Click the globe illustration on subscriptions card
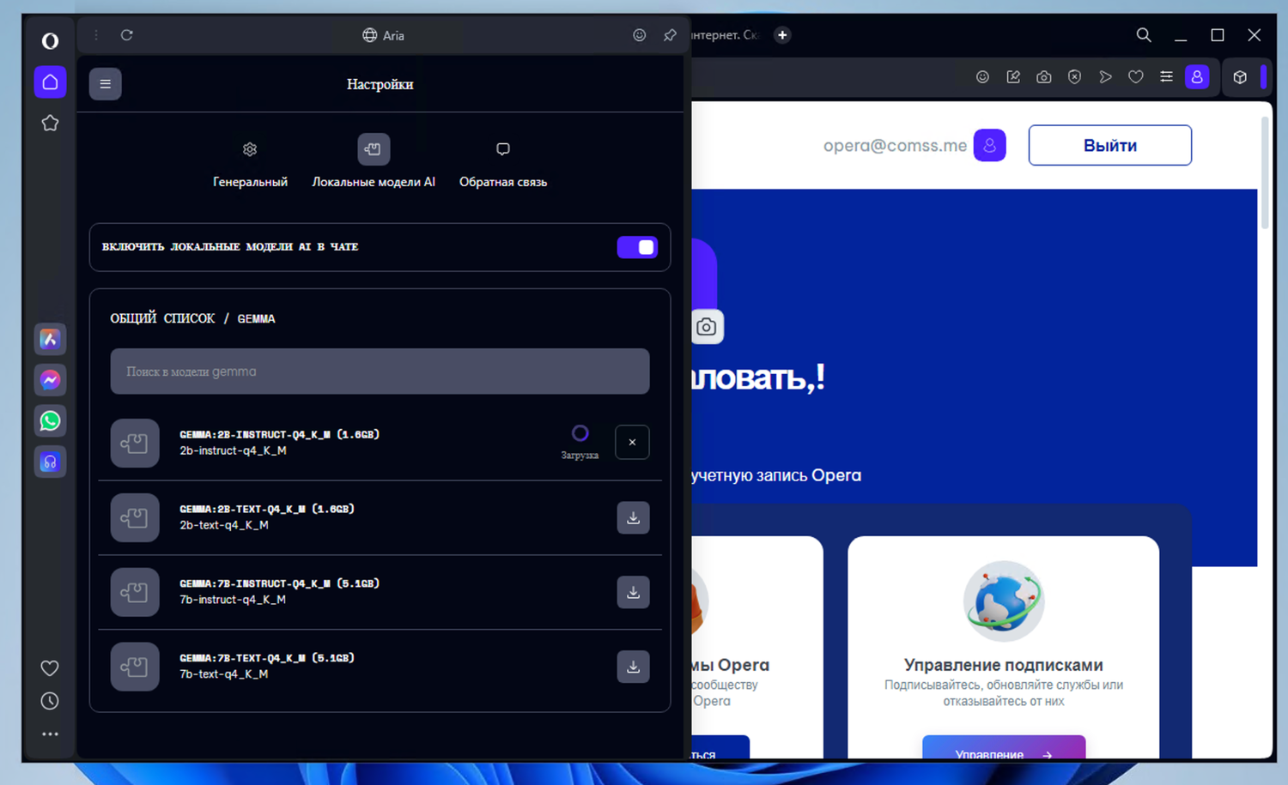The image size is (1288, 785). 1004,601
